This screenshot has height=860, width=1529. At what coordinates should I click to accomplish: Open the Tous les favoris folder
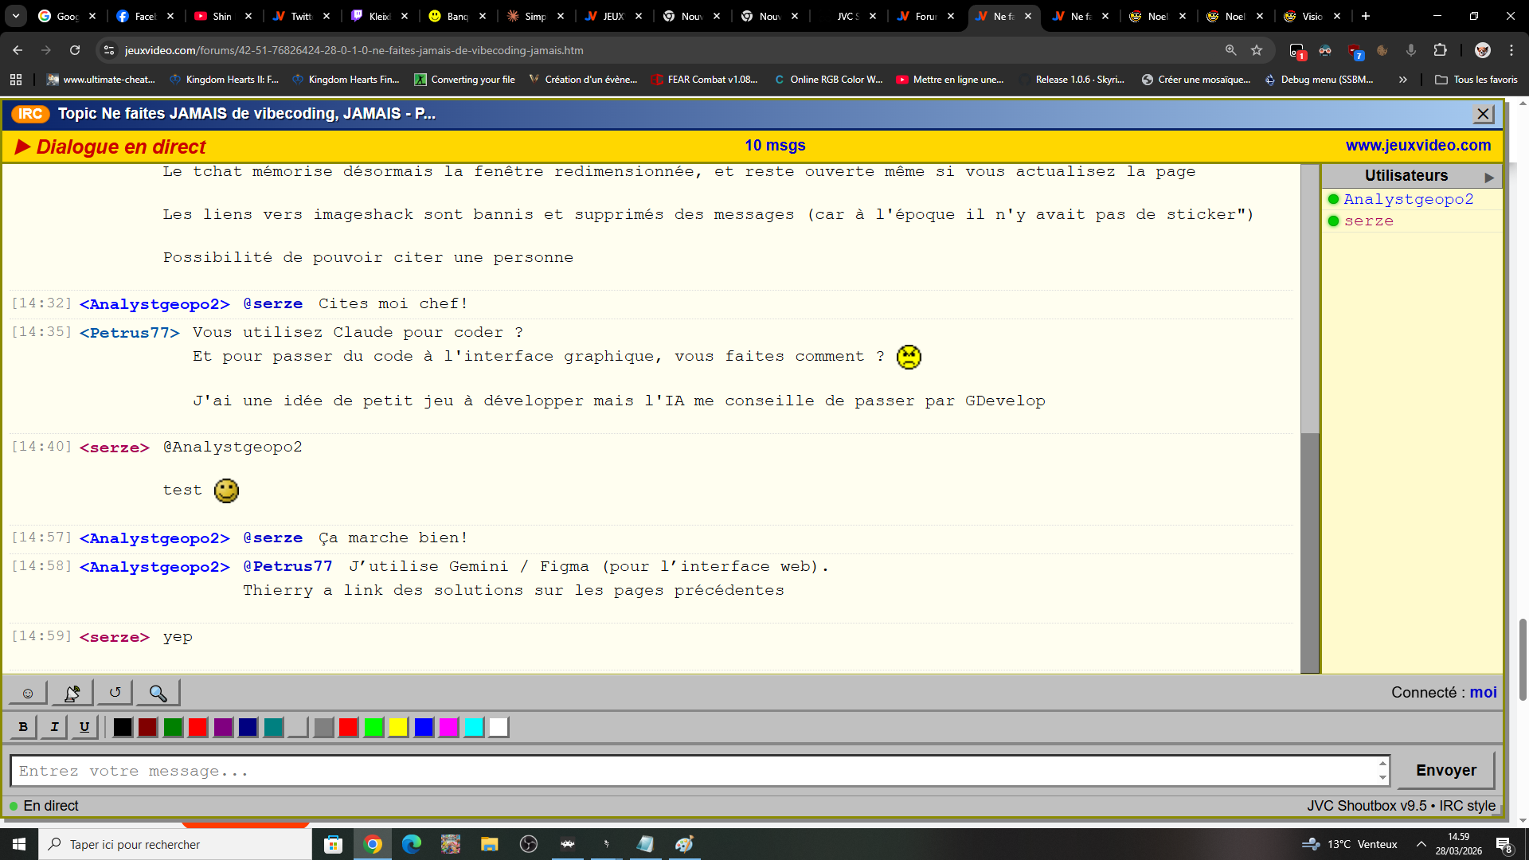point(1476,80)
